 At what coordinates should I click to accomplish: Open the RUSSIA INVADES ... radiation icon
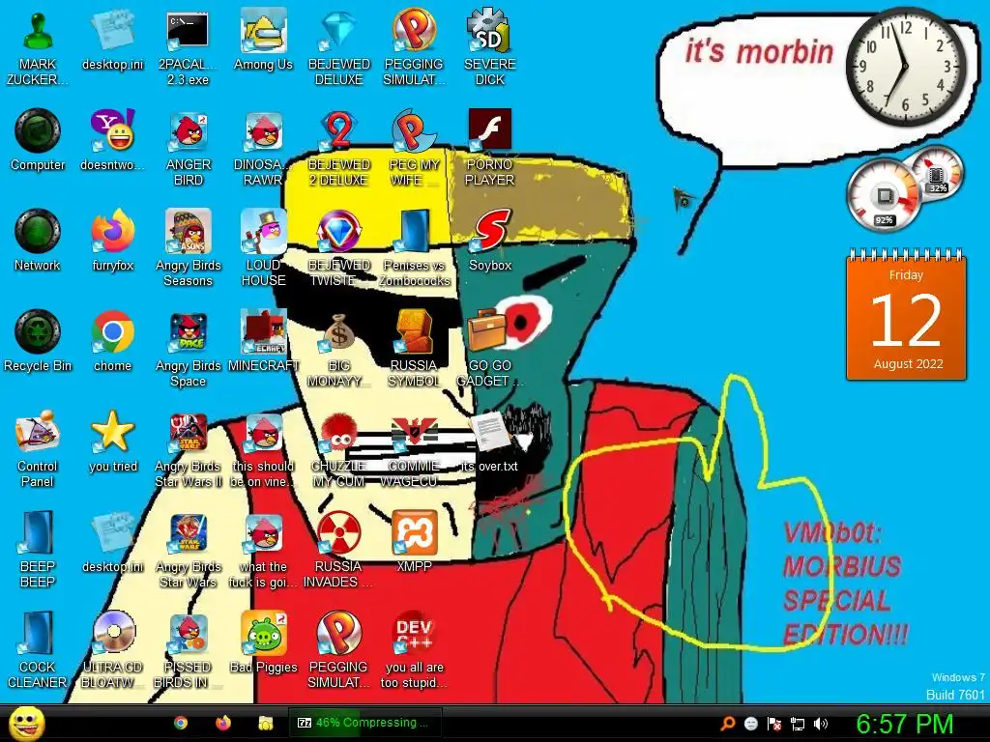(x=339, y=550)
